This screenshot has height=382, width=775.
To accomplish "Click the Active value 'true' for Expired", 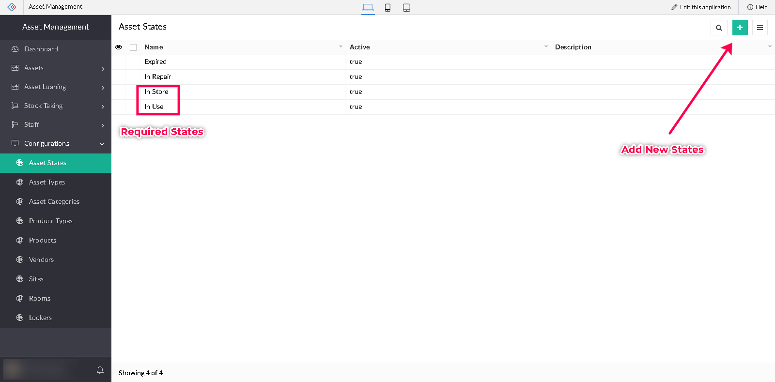I will [356, 62].
